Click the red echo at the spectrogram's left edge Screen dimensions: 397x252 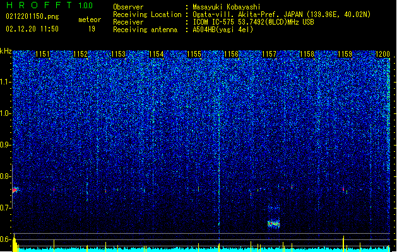15,190
